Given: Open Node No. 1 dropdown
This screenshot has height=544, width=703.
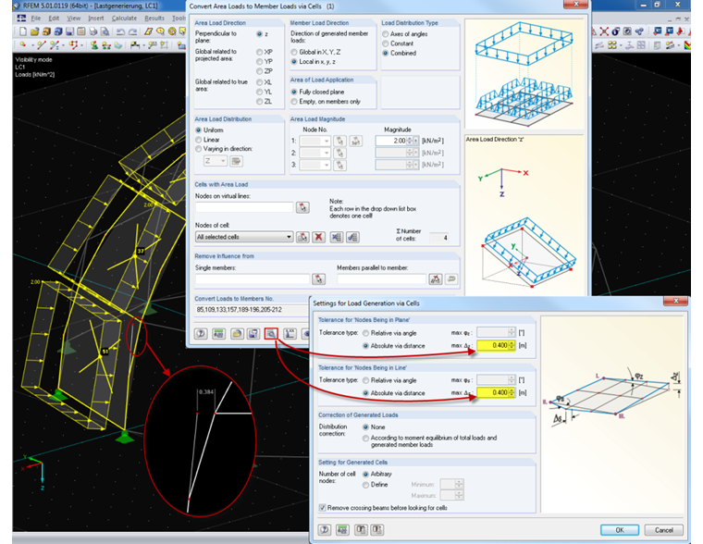Looking at the screenshot, I should (327, 141).
